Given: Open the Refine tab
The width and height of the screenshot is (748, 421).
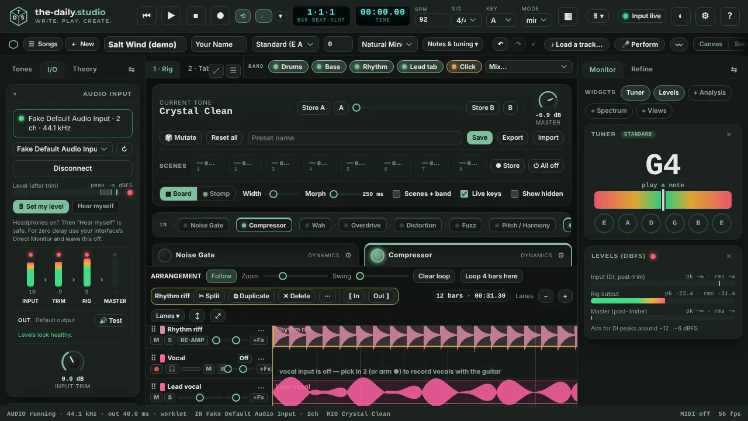Looking at the screenshot, I should click(642, 69).
